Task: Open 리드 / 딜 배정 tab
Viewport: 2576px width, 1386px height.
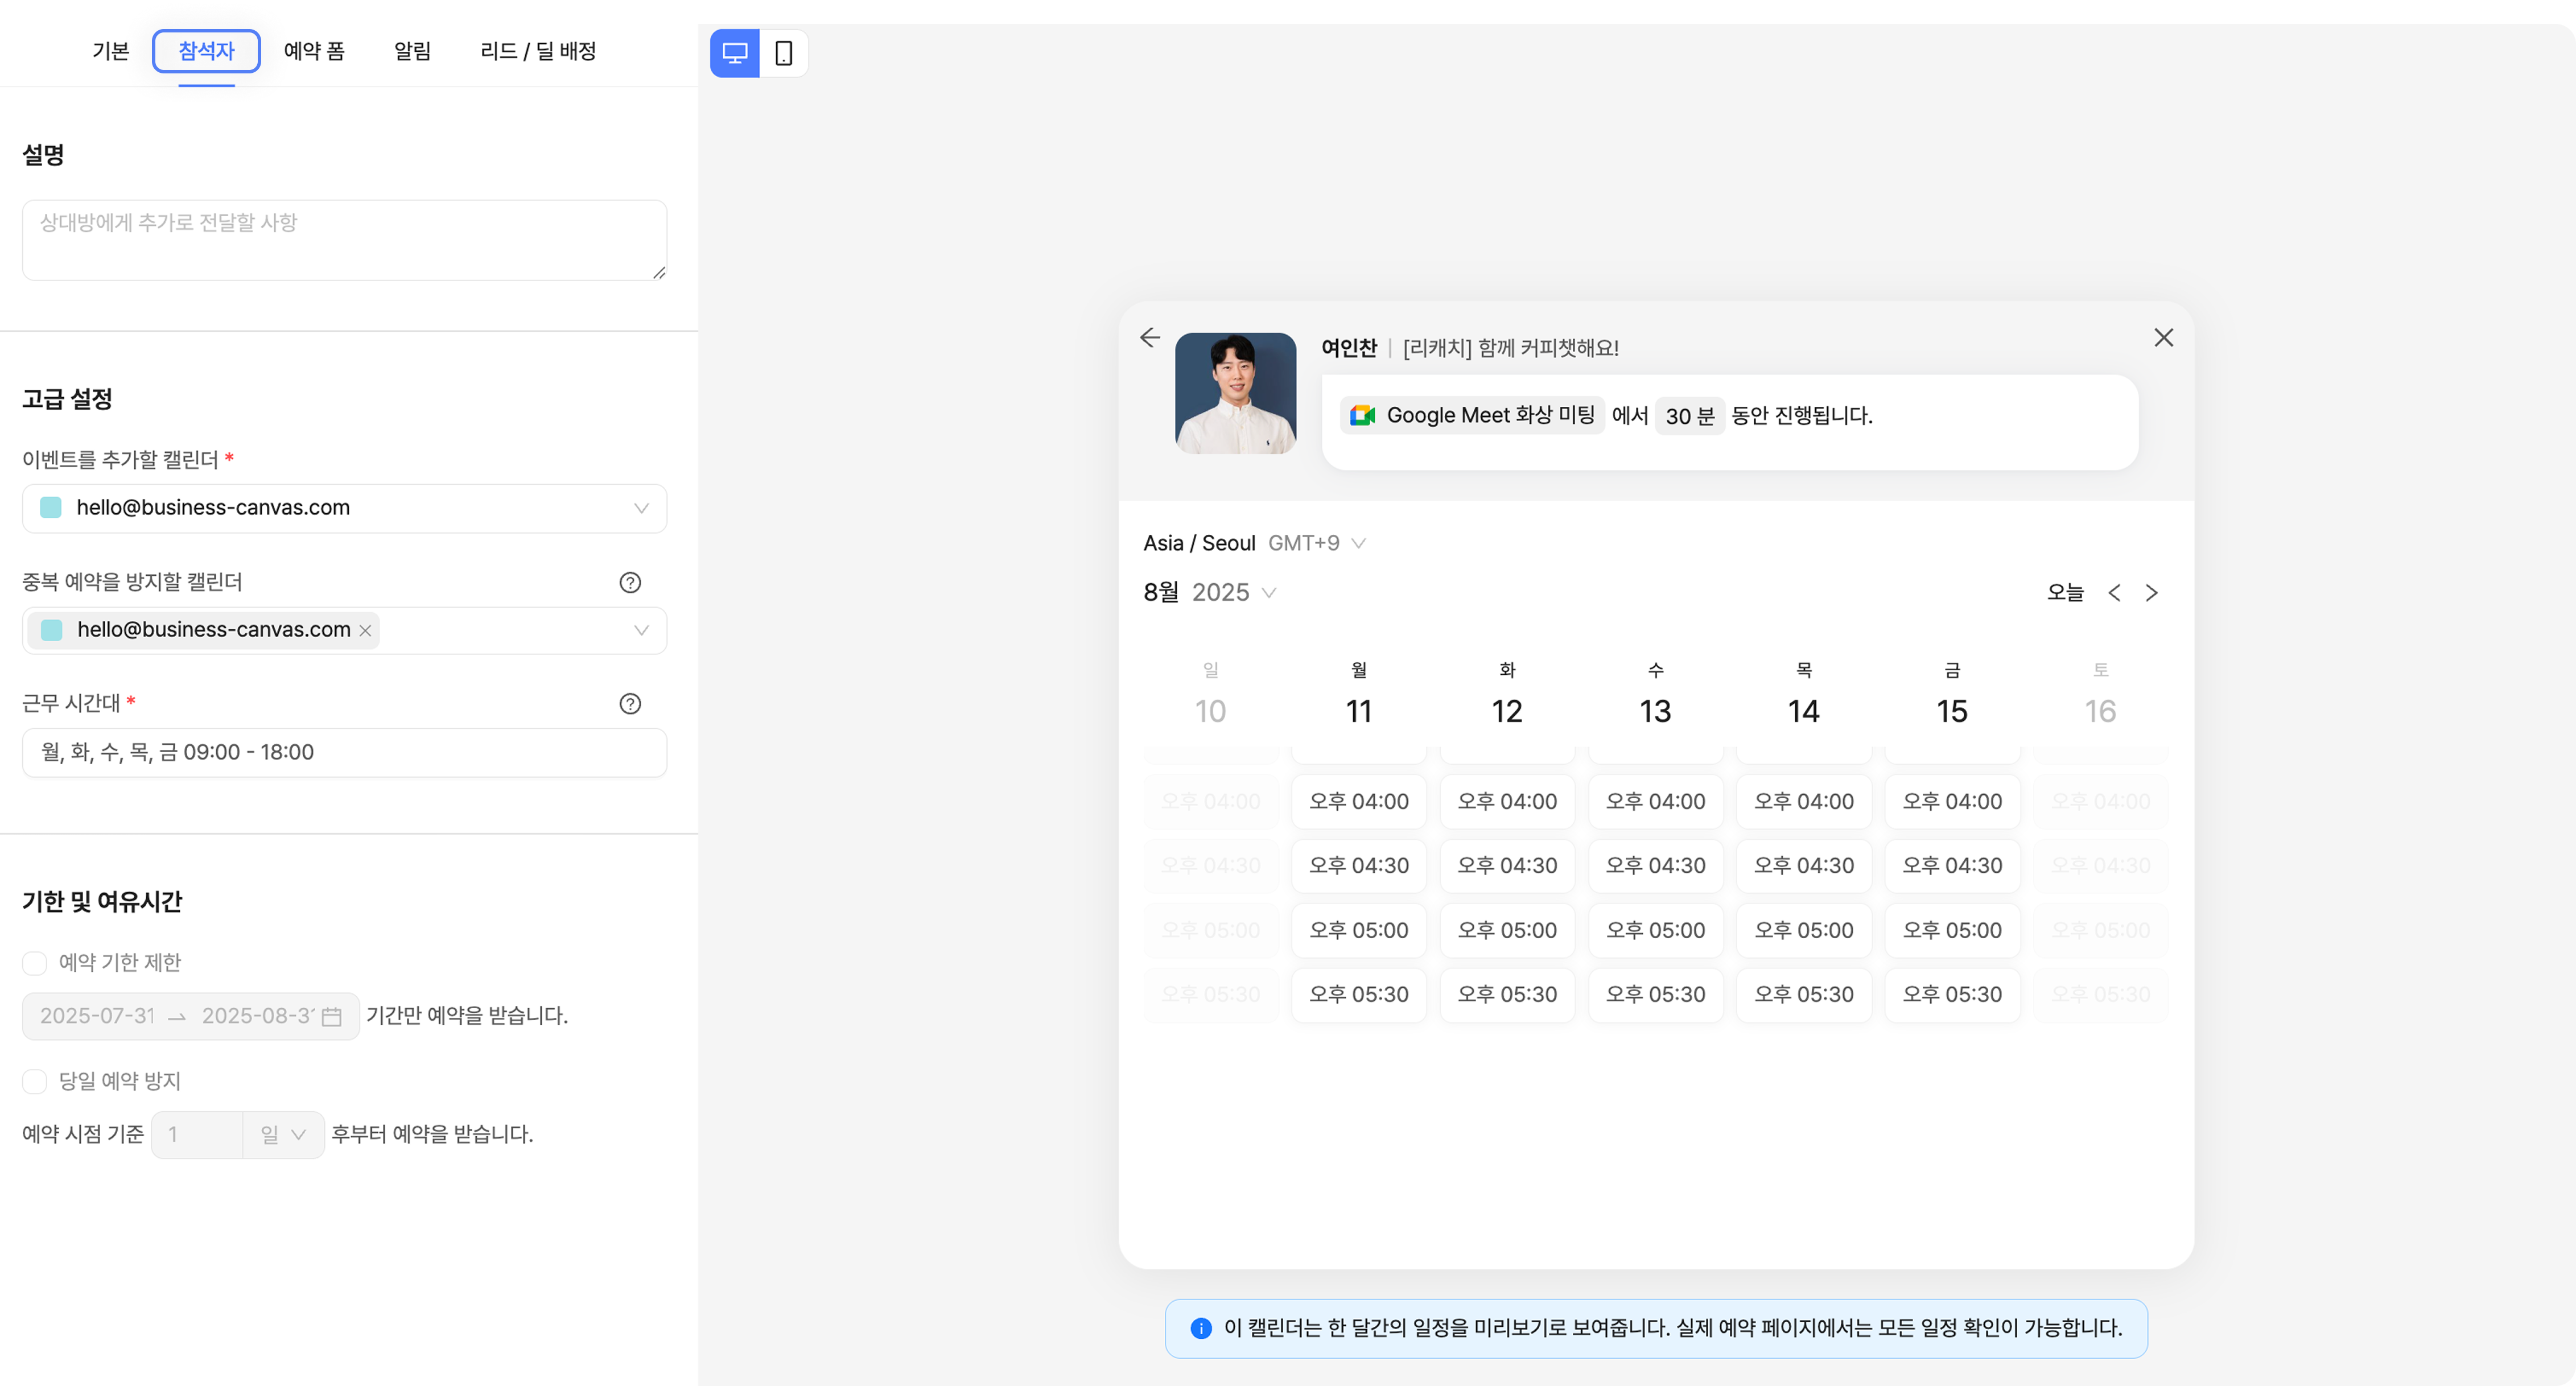Action: (x=538, y=51)
